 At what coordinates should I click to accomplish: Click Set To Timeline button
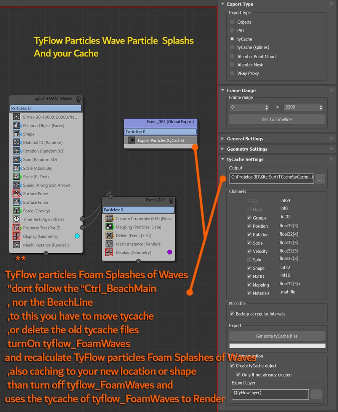point(277,119)
